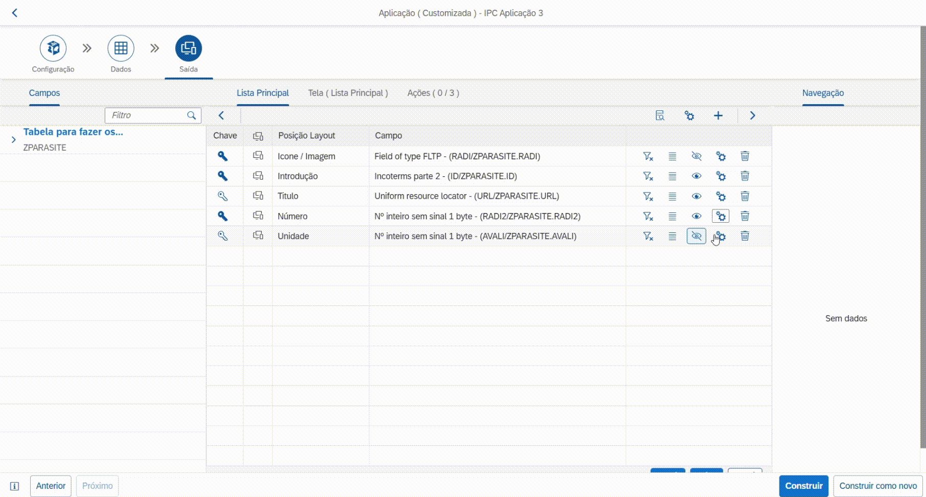The height and width of the screenshot is (497, 926).
Task: Open settings gear for Titulo row
Action: 721,196
